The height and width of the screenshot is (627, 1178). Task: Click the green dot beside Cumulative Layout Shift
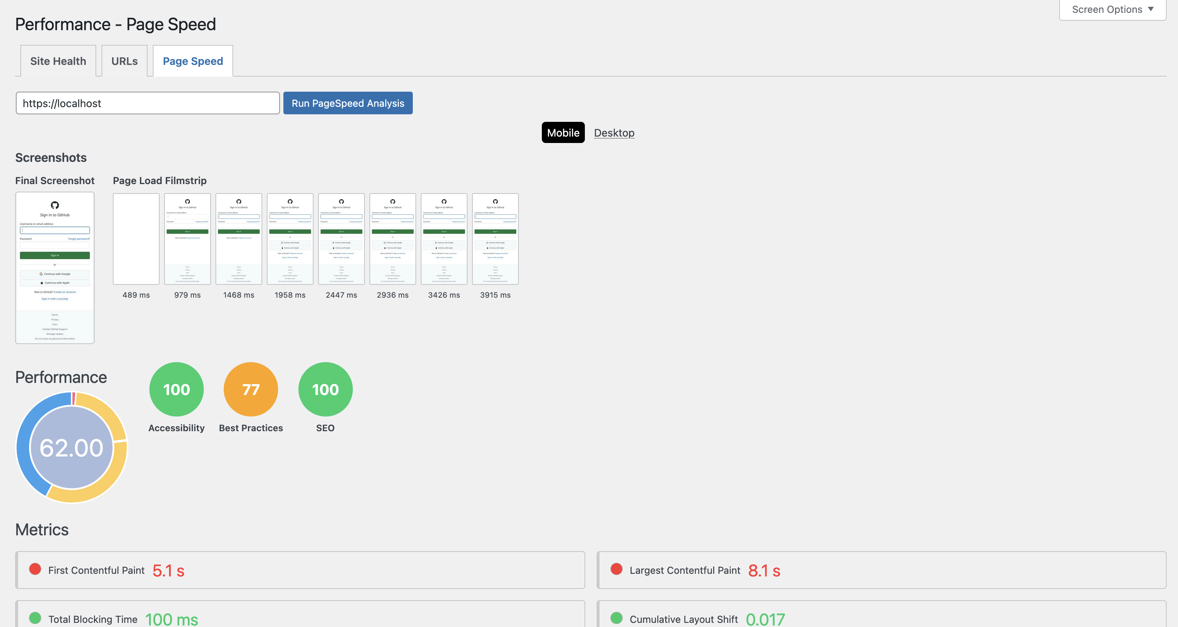coord(617,618)
